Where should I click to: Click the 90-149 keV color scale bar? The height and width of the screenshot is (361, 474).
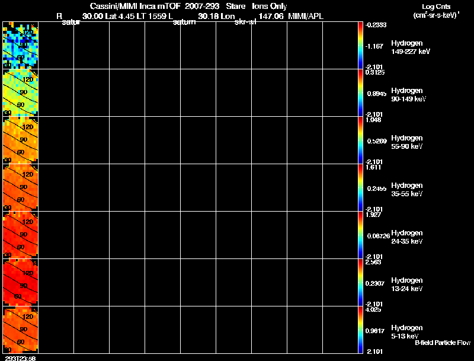(360, 93)
